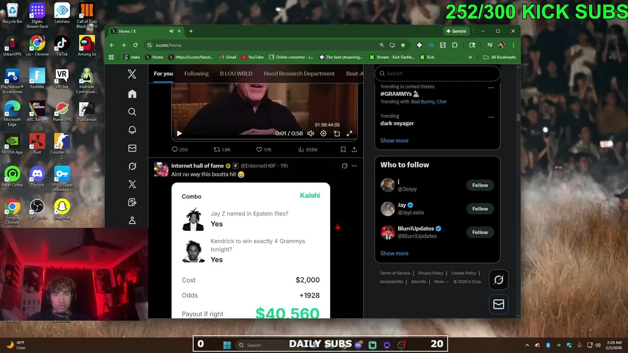Open more options on internet hall of fame post
This screenshot has height=353, width=628.
click(x=354, y=166)
